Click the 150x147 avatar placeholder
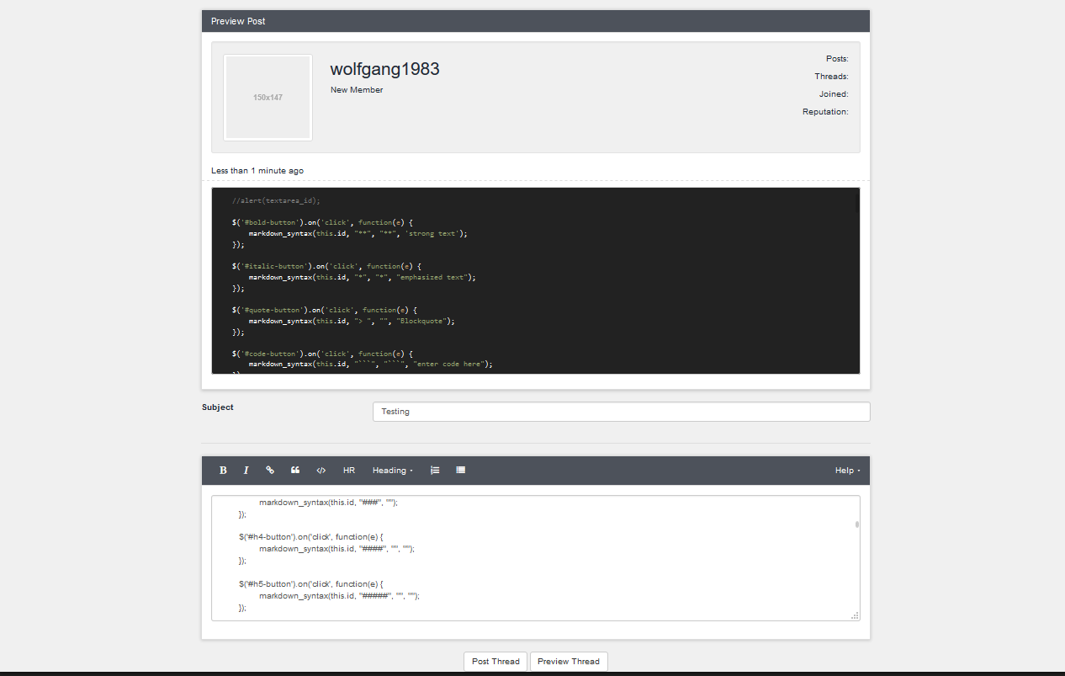The height and width of the screenshot is (676, 1065). [268, 98]
